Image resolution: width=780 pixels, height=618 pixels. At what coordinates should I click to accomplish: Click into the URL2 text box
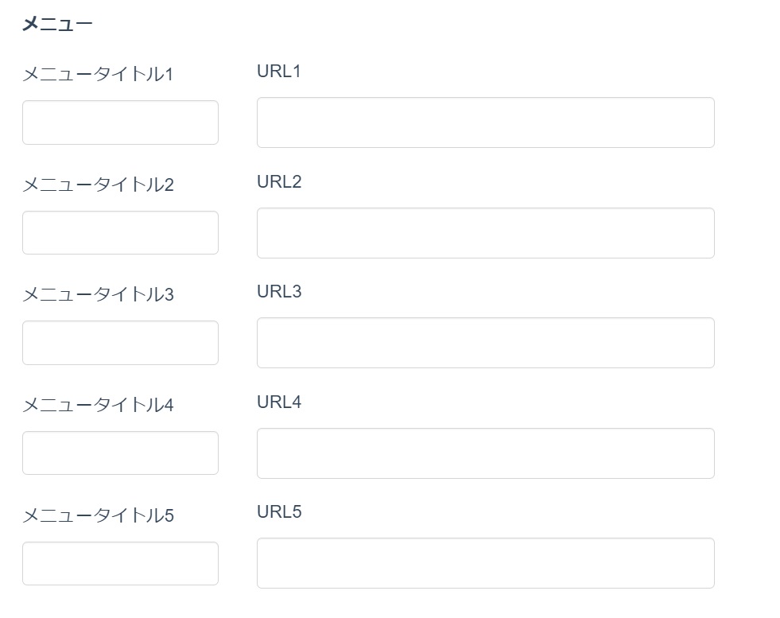click(x=485, y=233)
